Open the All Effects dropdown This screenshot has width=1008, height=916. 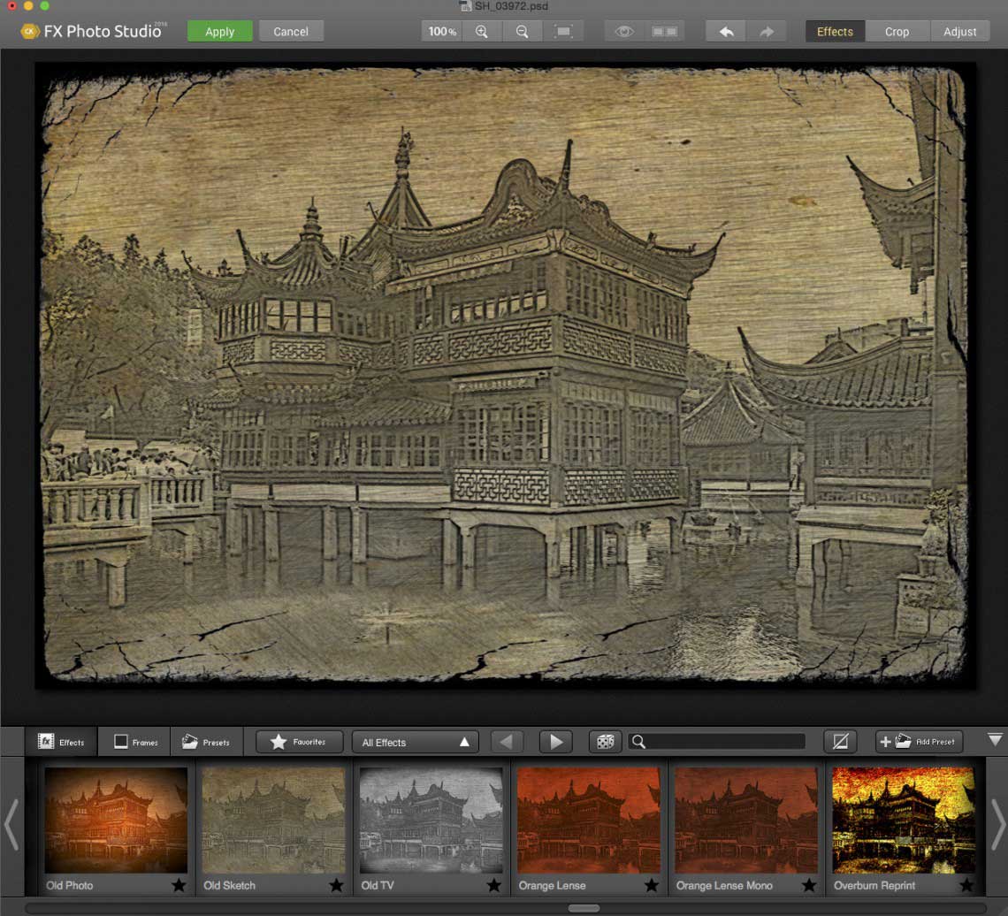[x=415, y=742]
